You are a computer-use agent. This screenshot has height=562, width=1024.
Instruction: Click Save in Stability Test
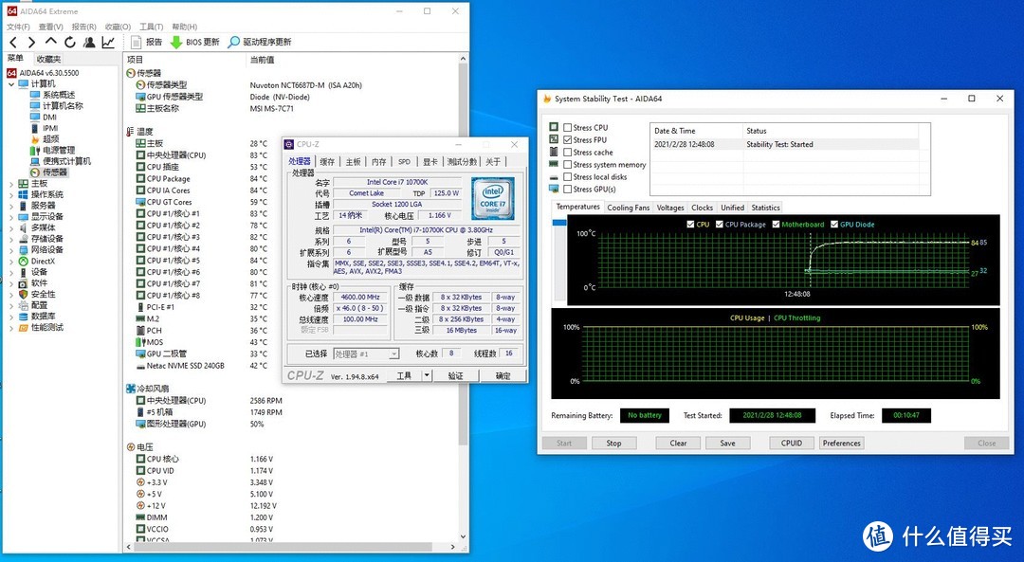pyautogui.click(x=727, y=443)
